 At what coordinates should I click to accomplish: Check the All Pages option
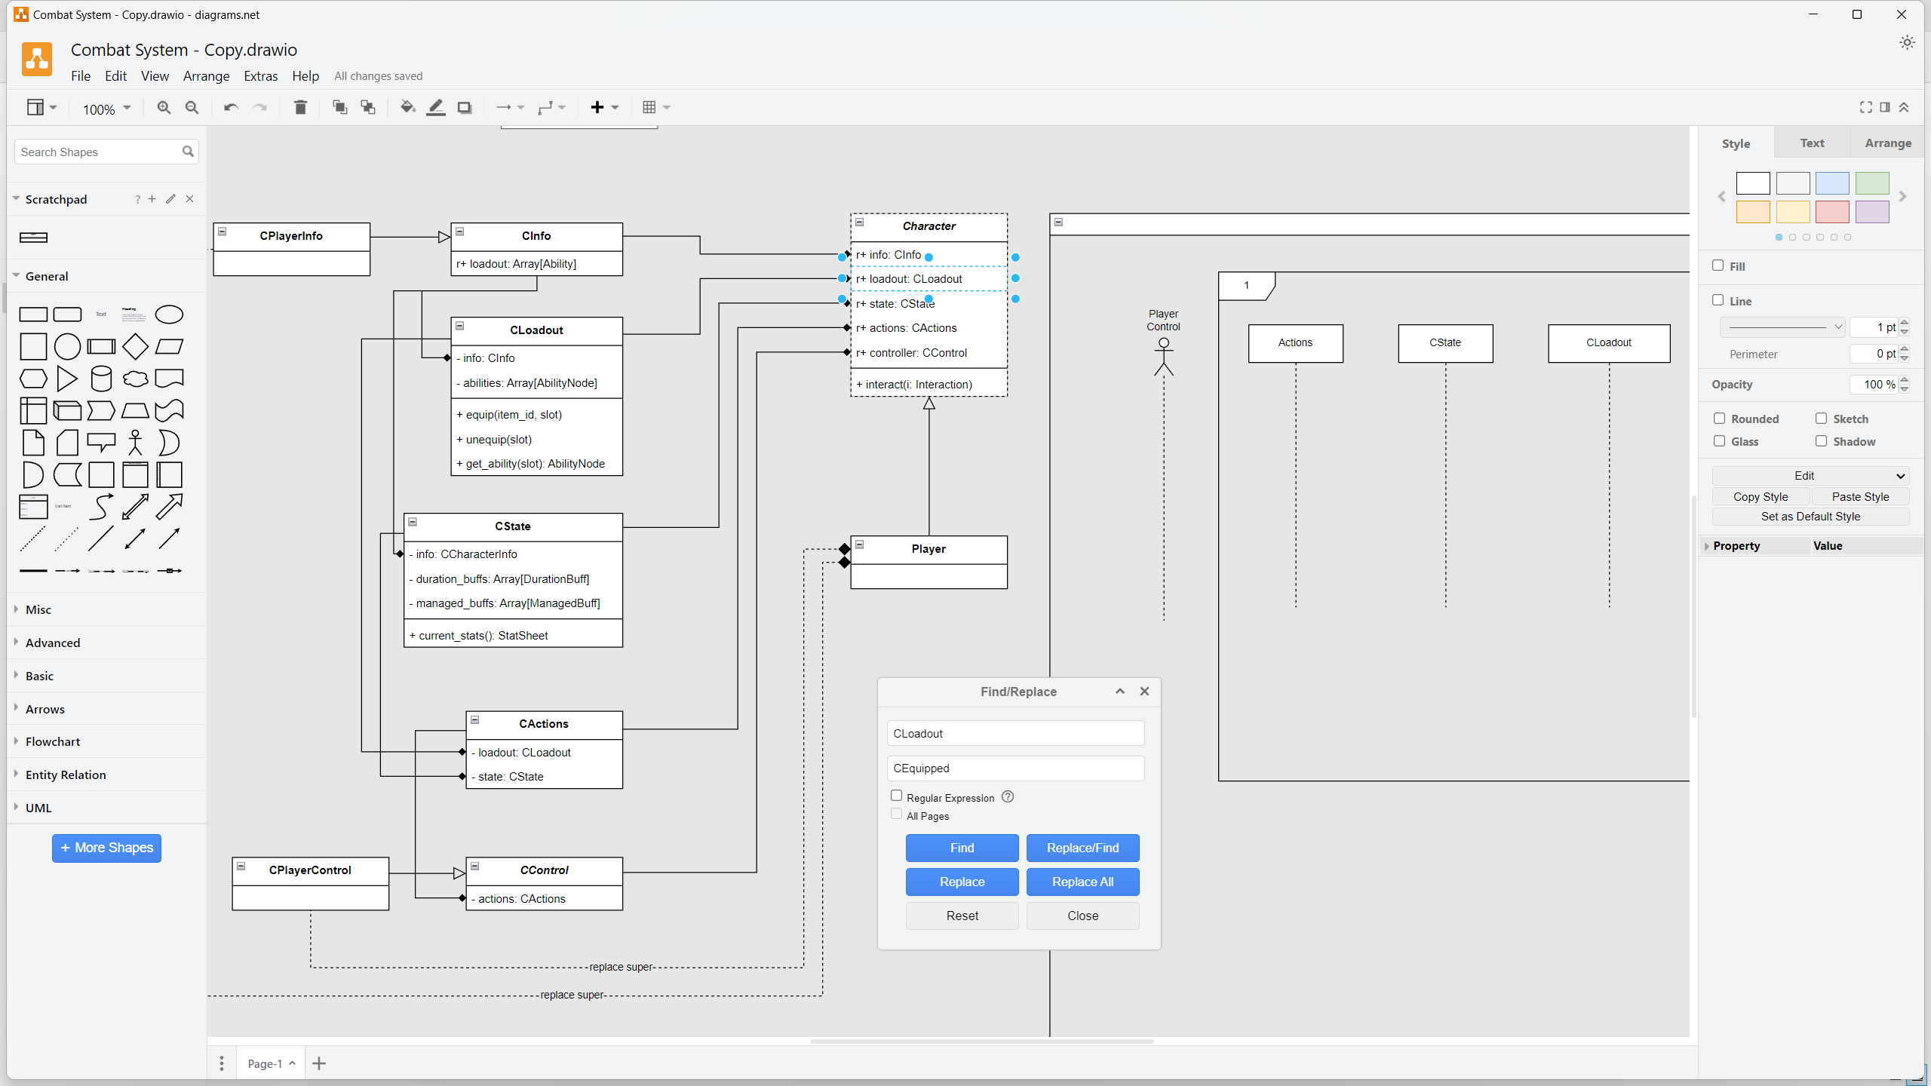point(896,814)
